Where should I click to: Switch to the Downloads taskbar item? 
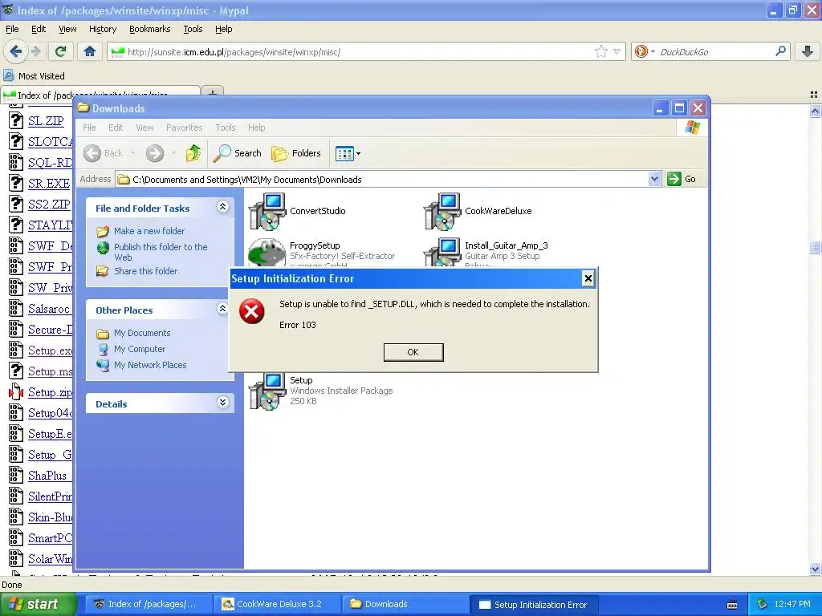[405, 604]
